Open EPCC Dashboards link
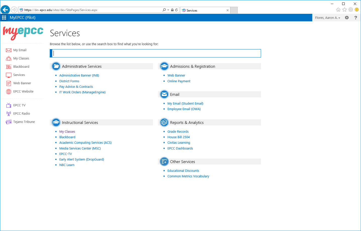Screen dimensions: 361x231 tap(180, 148)
